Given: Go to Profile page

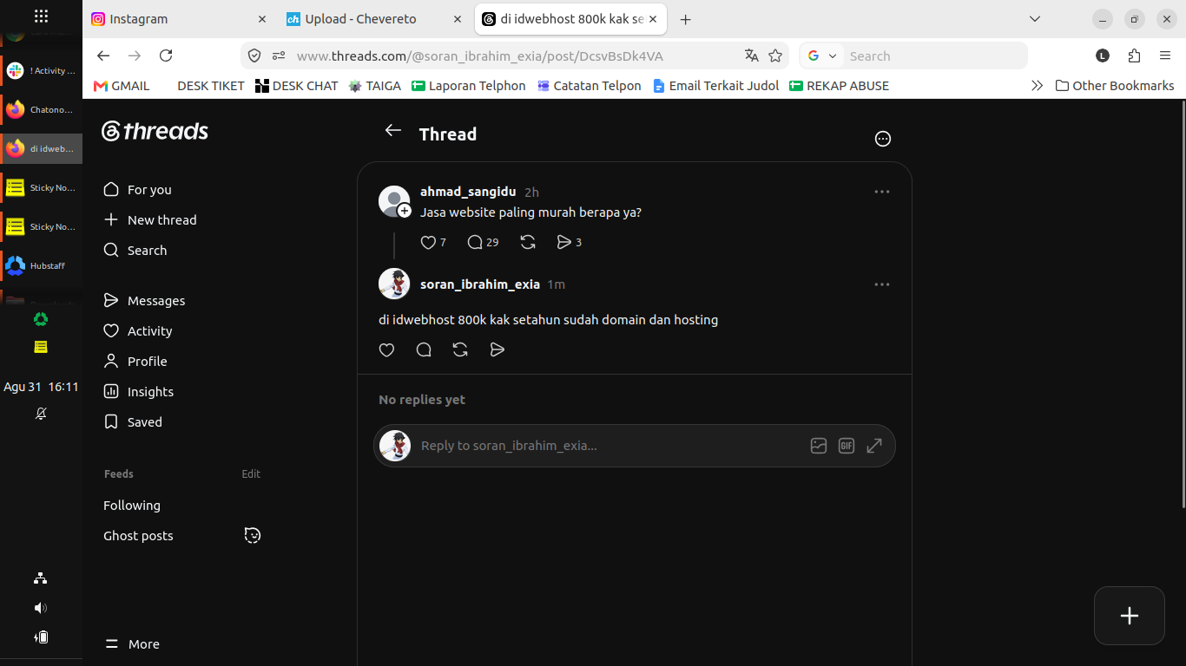Looking at the screenshot, I should point(135,362).
